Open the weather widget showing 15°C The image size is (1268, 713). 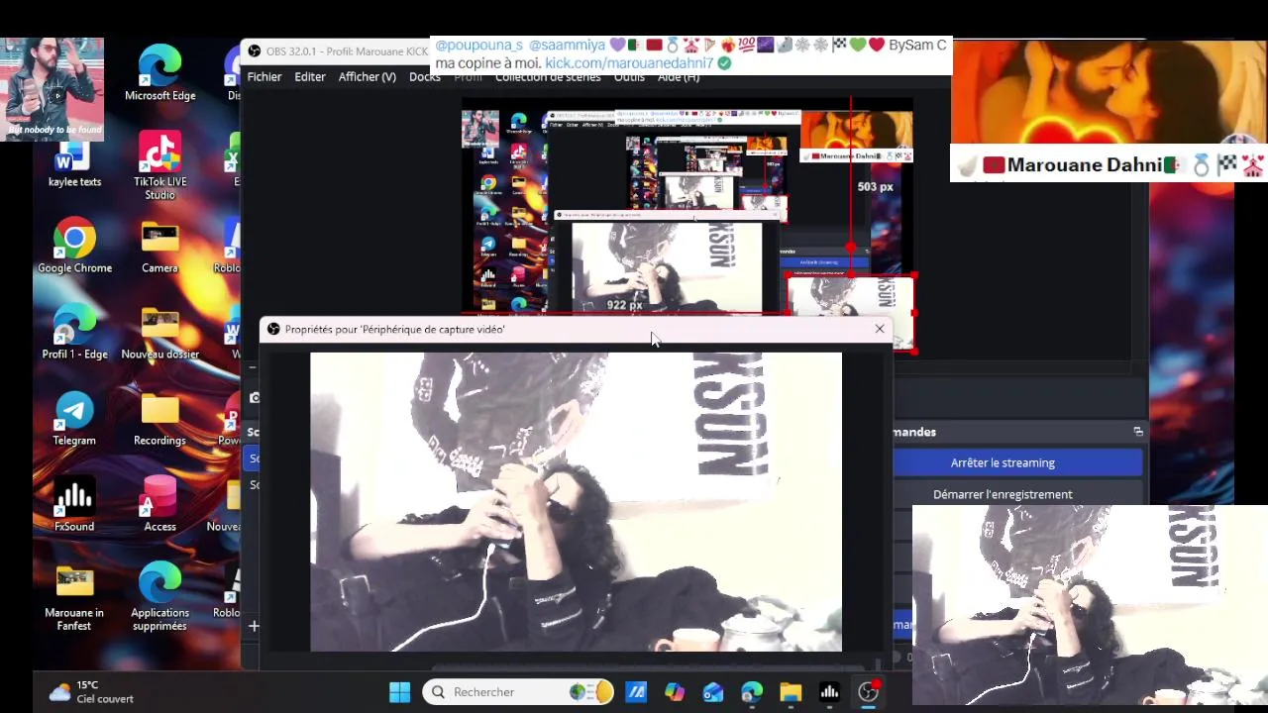[91, 691]
